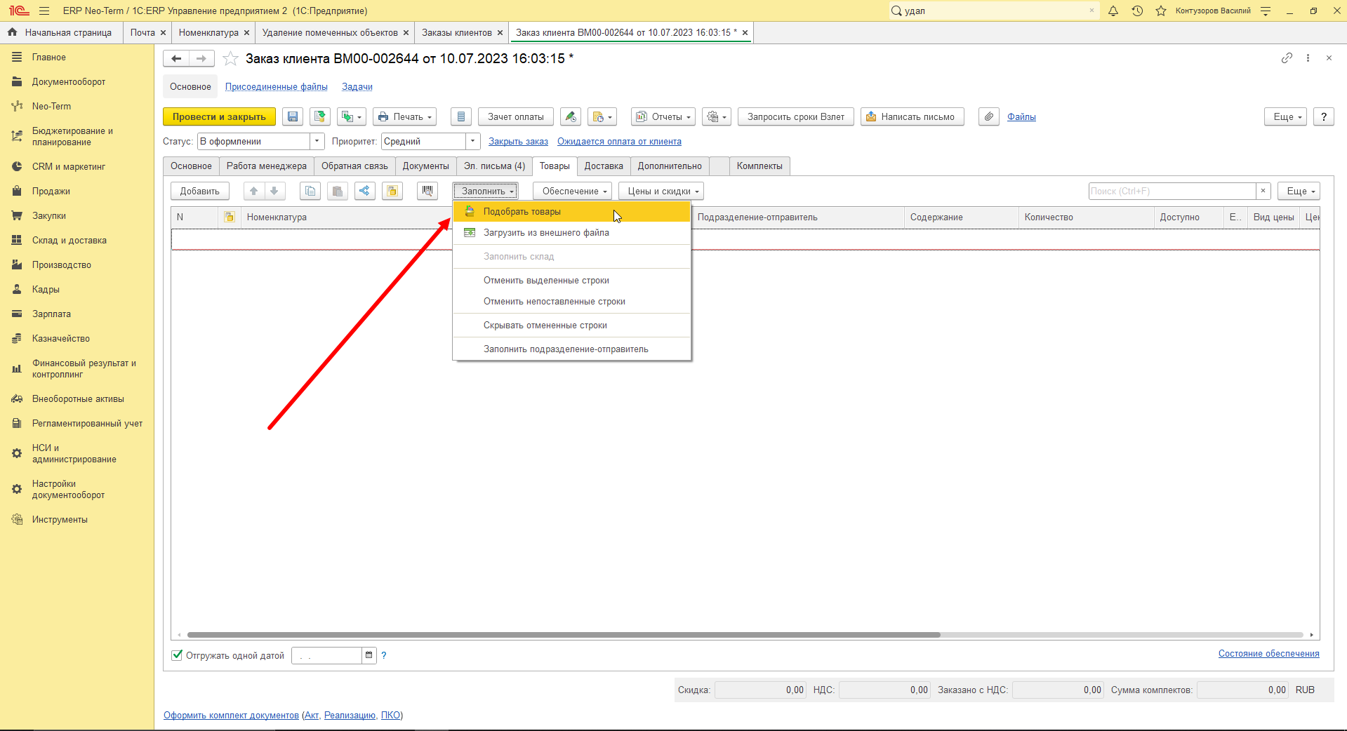Viewport: 1347px width, 731px height.
Task: Click the pencil-with-clock icon after Зачет оплаты
Action: (571, 117)
